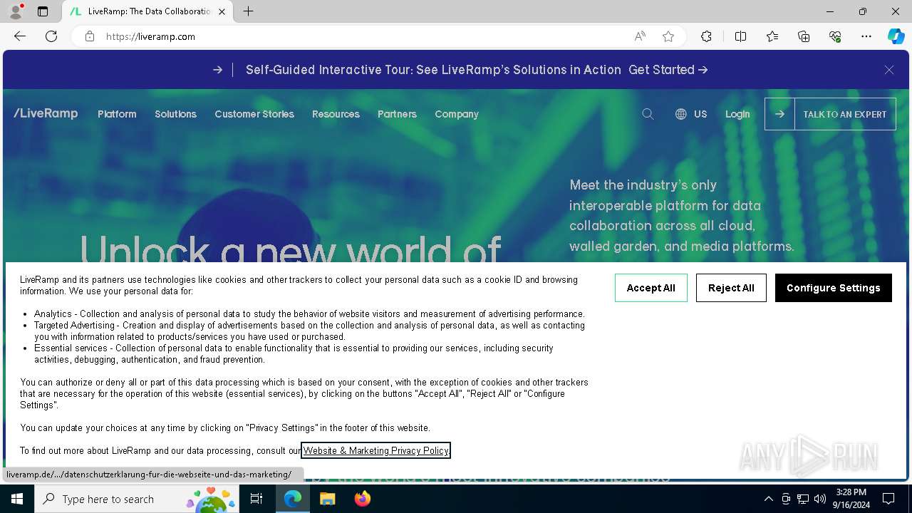The image size is (912, 513).
Task: Go to the Login page
Action: tap(737, 114)
